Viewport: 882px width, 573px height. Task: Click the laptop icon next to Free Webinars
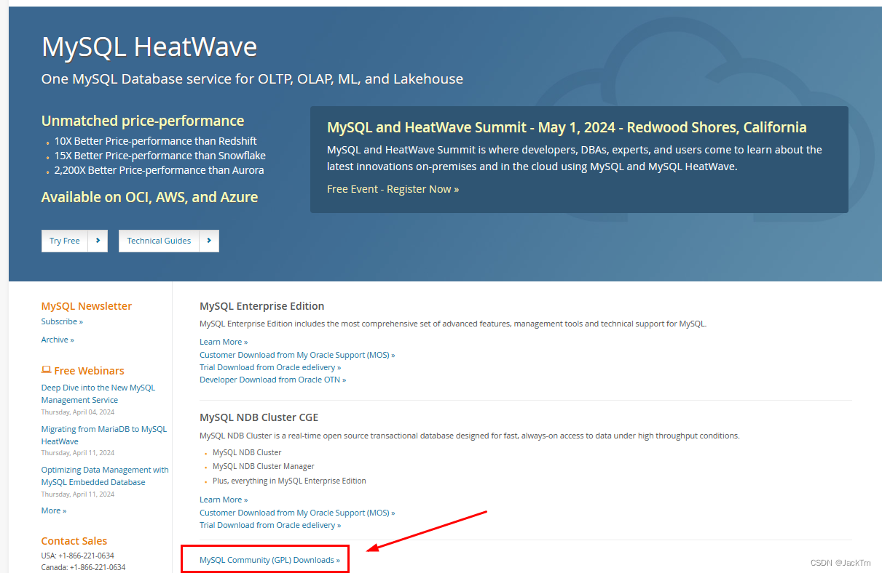[47, 370]
